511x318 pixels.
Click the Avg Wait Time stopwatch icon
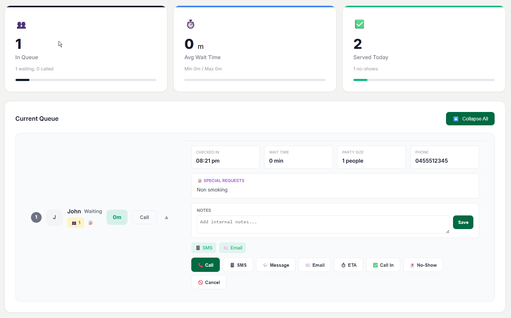tap(190, 24)
